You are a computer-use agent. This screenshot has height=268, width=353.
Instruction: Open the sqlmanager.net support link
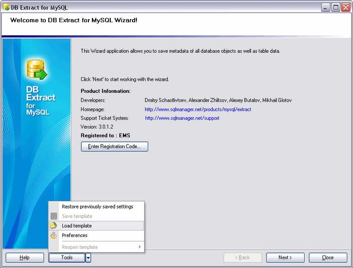click(182, 118)
